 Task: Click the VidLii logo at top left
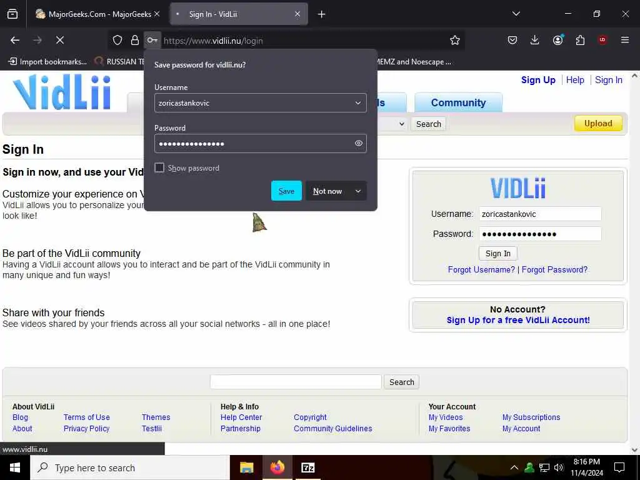coord(62,92)
